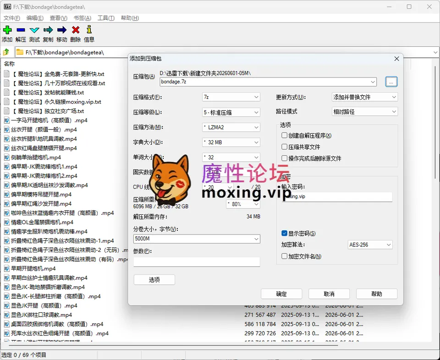
Task: Click the file list's horizontal scrollbar
Action: click(x=174, y=345)
